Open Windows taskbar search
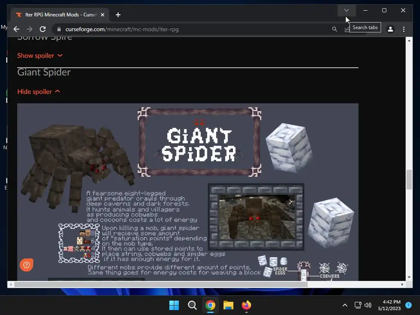 point(192,305)
